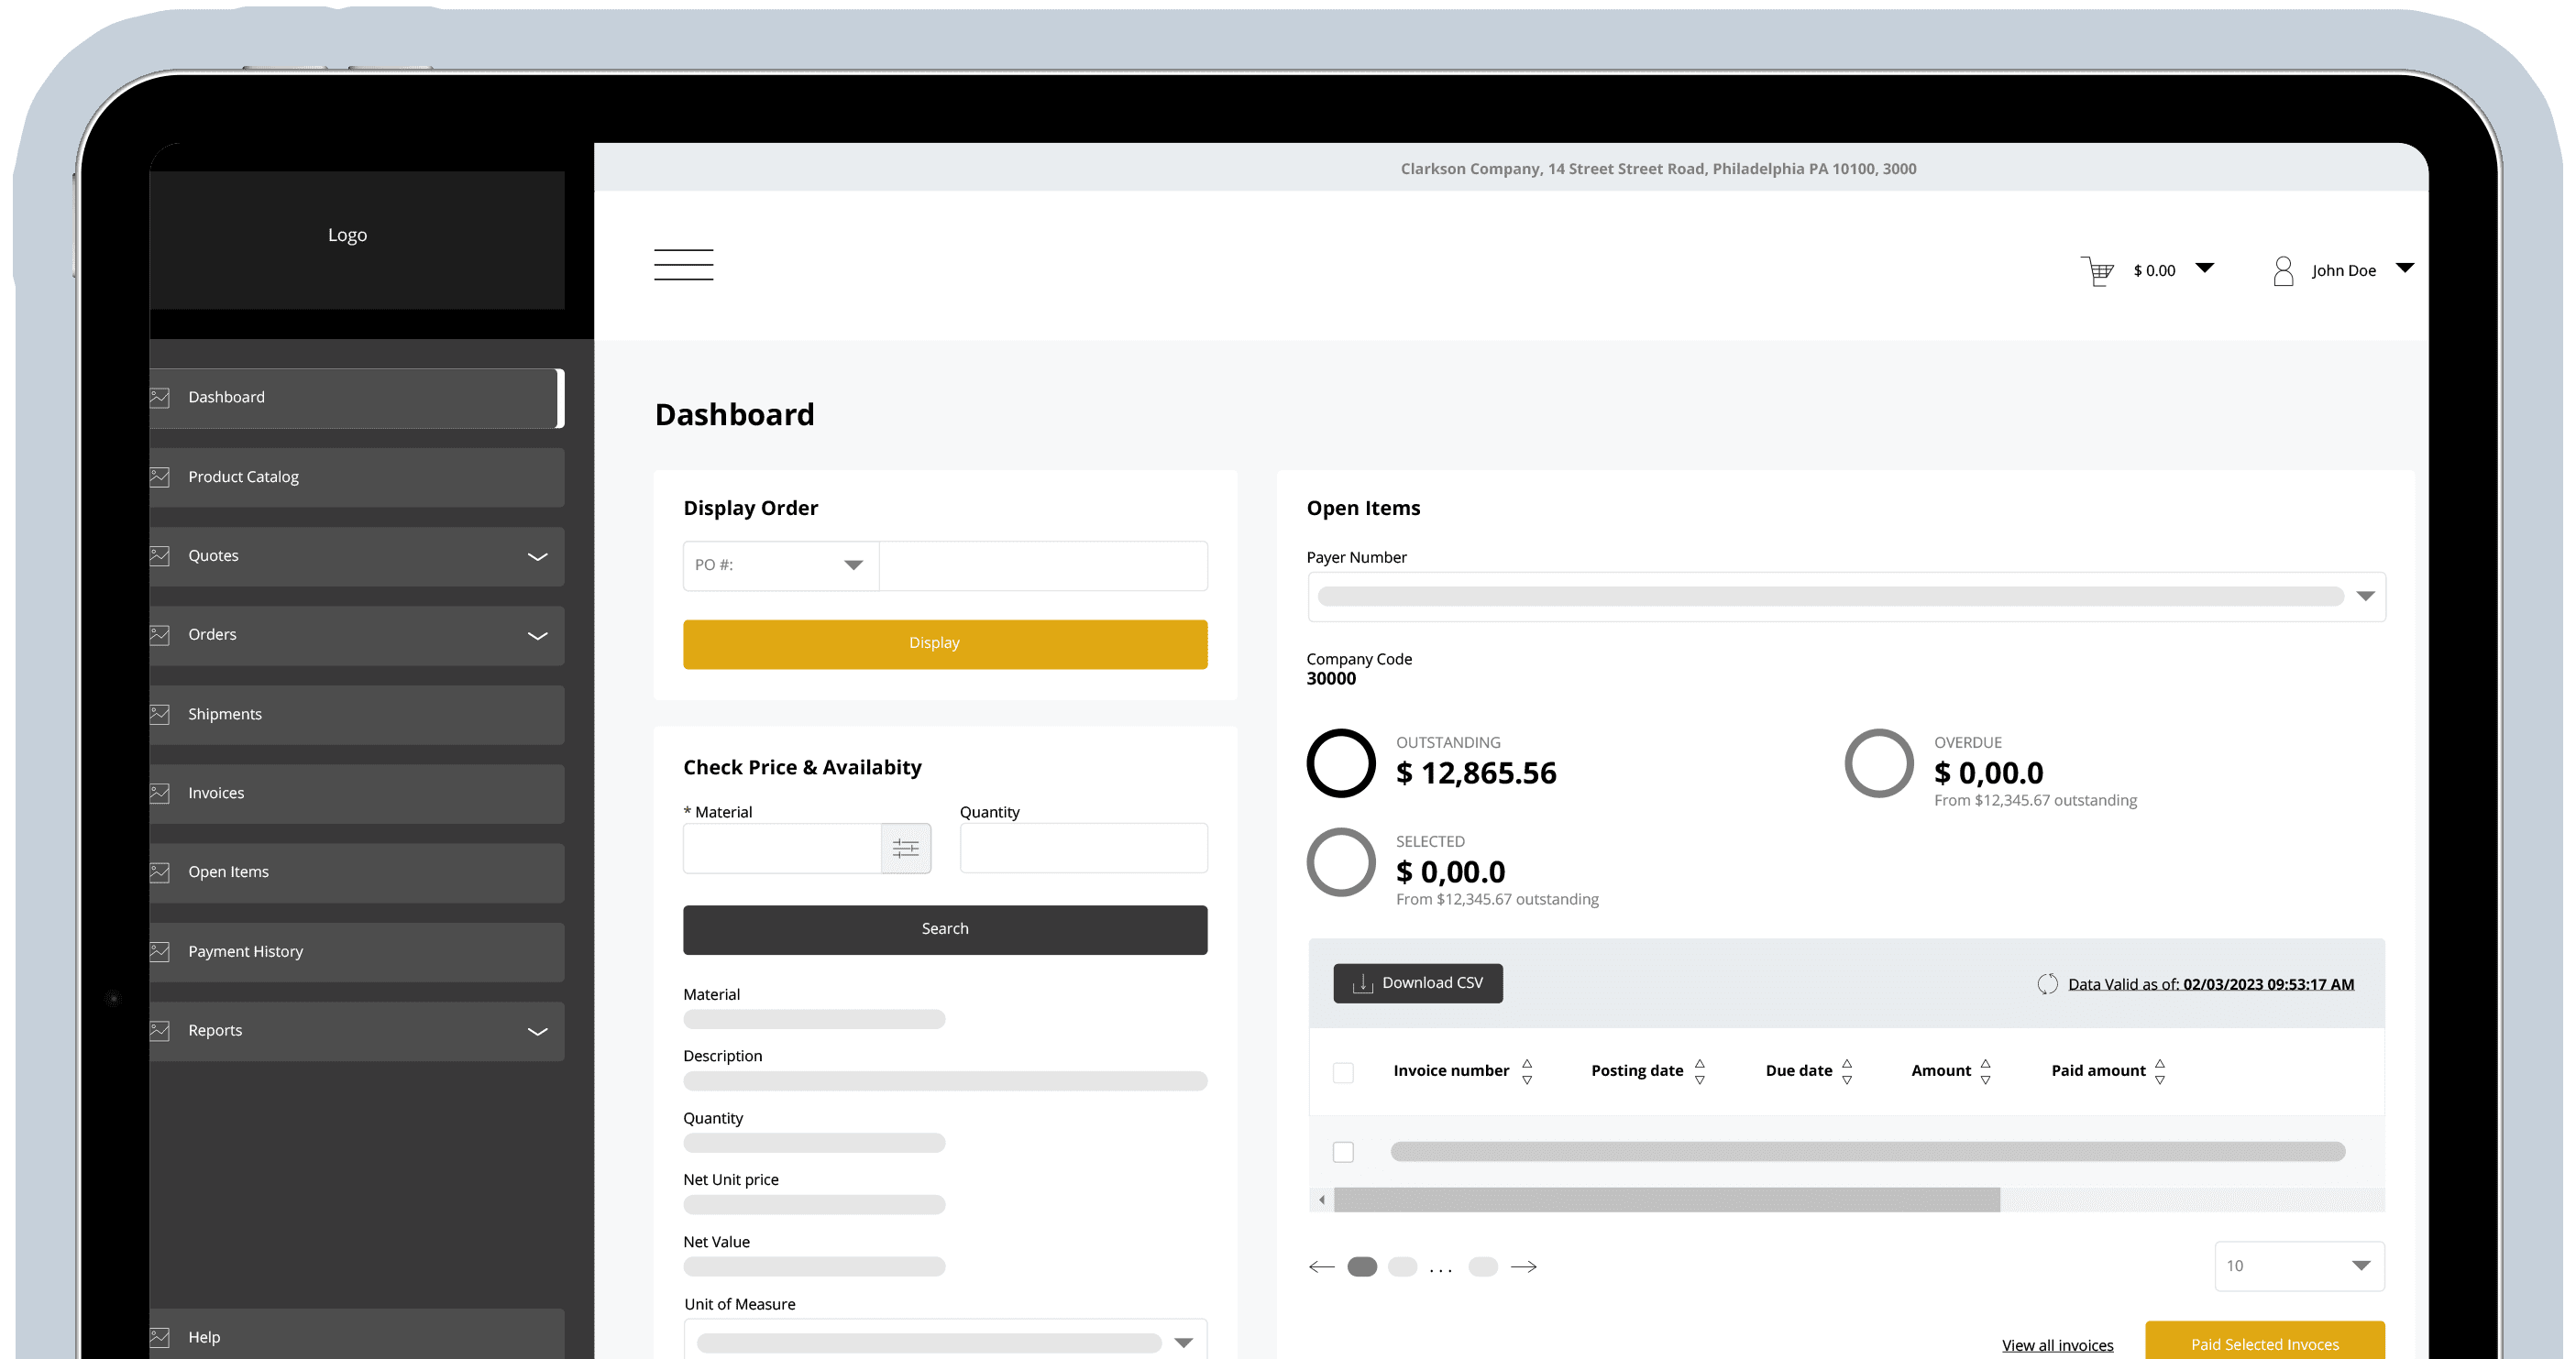2576x1359 pixels.
Task: Click the yellow Display button
Action: (x=945, y=644)
